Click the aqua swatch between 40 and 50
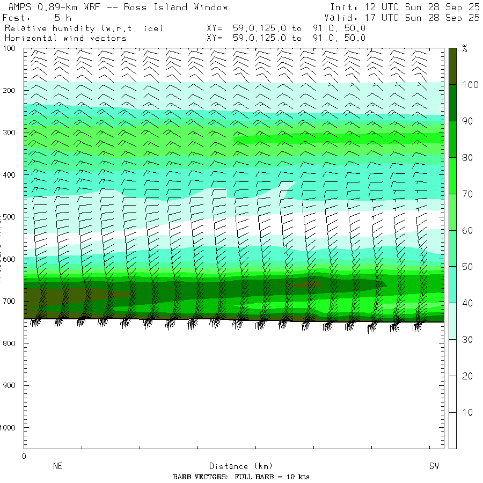483x483 pixels. (452, 284)
